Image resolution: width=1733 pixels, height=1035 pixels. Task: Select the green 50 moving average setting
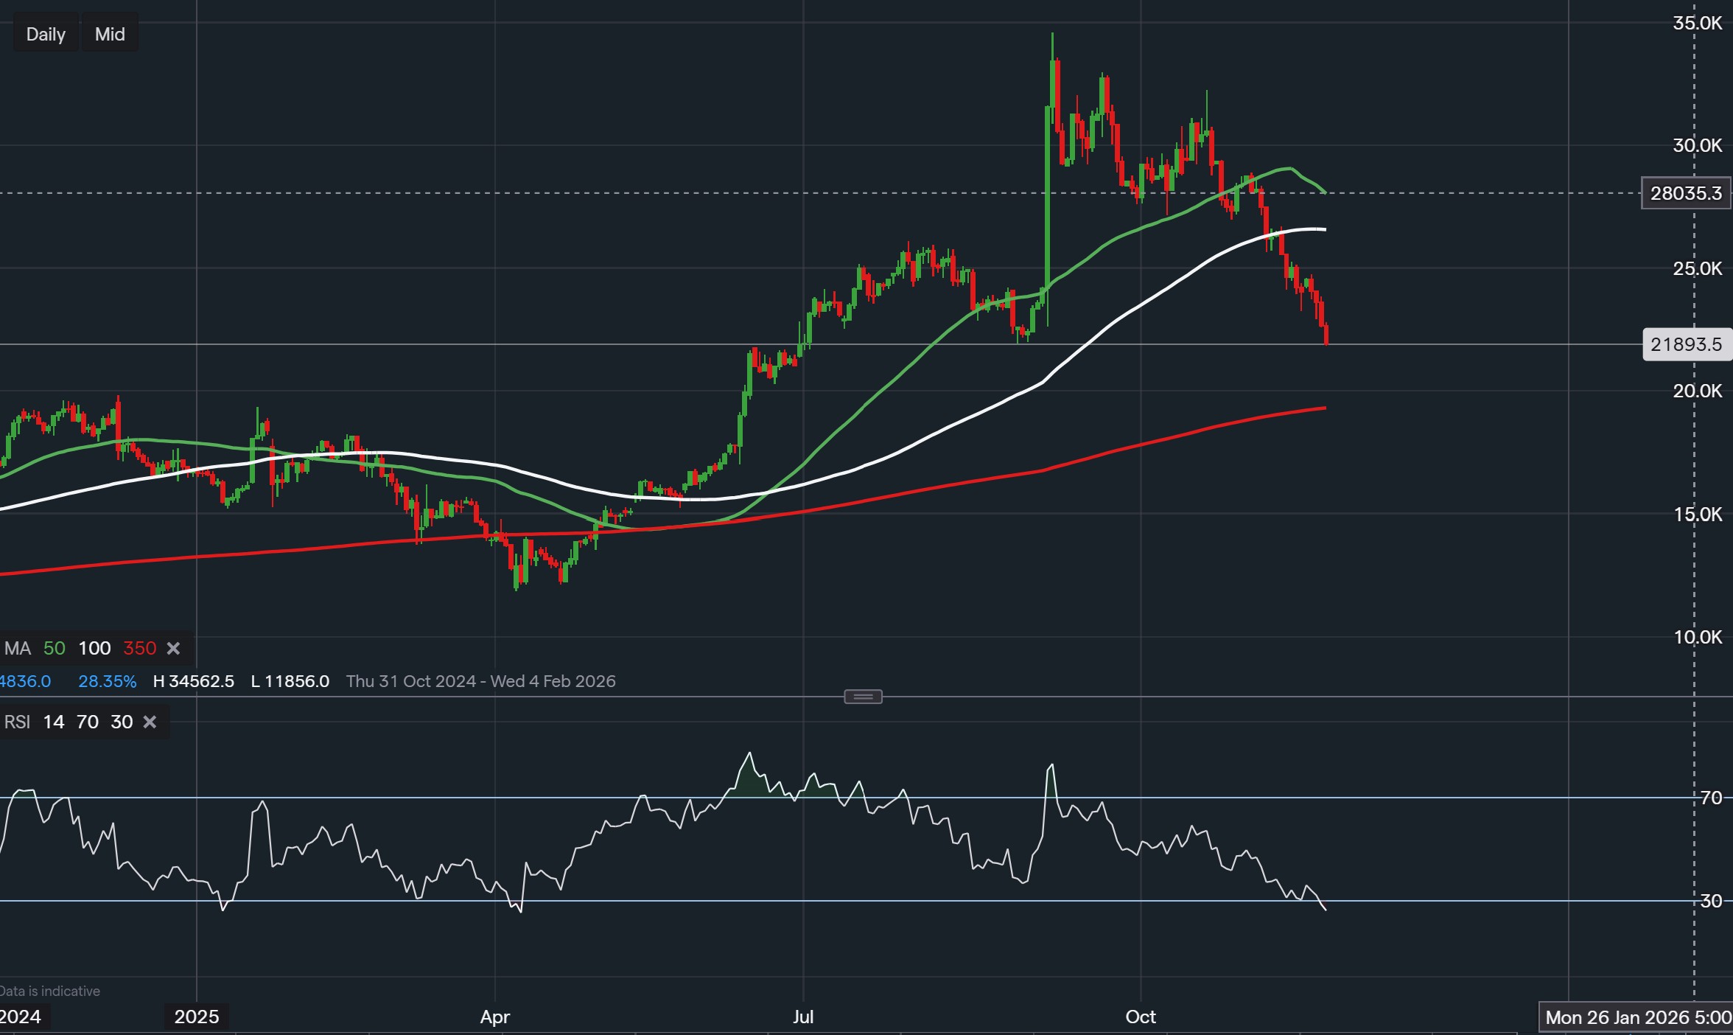coord(55,649)
